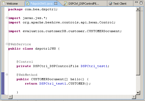Click the 'private' keyword
The image size is (145, 101).
pyautogui.click(x=24, y=66)
